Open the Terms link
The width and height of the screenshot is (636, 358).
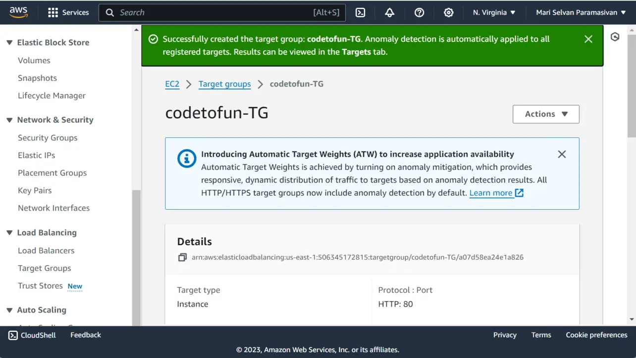[541, 335]
